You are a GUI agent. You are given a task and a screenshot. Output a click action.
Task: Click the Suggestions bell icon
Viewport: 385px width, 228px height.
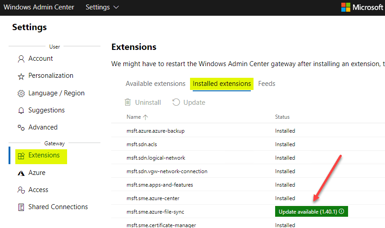pyautogui.click(x=21, y=111)
